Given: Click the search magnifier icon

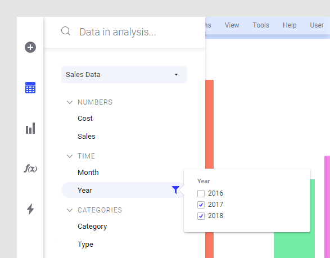Looking at the screenshot, I should [x=66, y=31].
